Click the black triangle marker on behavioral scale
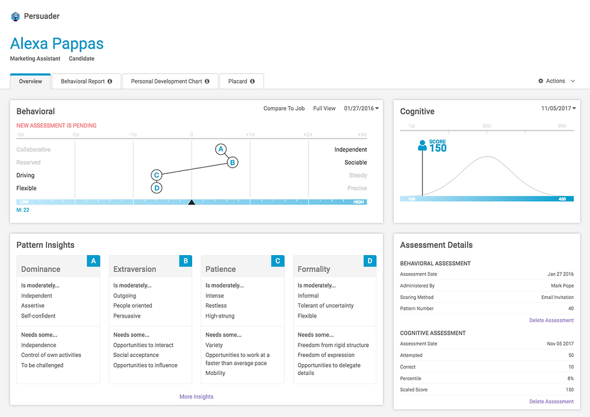This screenshot has height=417, width=590. click(191, 203)
